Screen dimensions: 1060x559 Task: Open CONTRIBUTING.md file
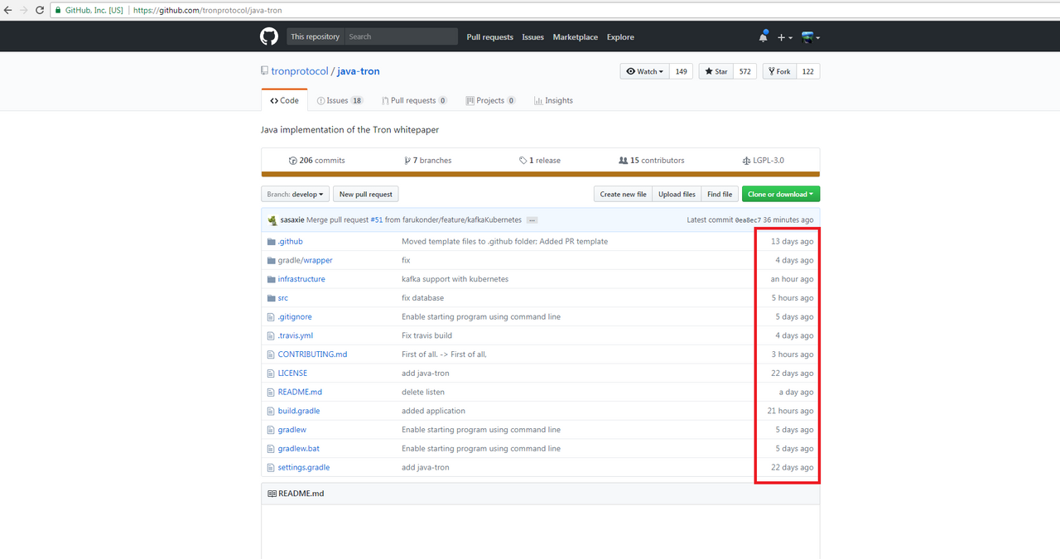(313, 354)
